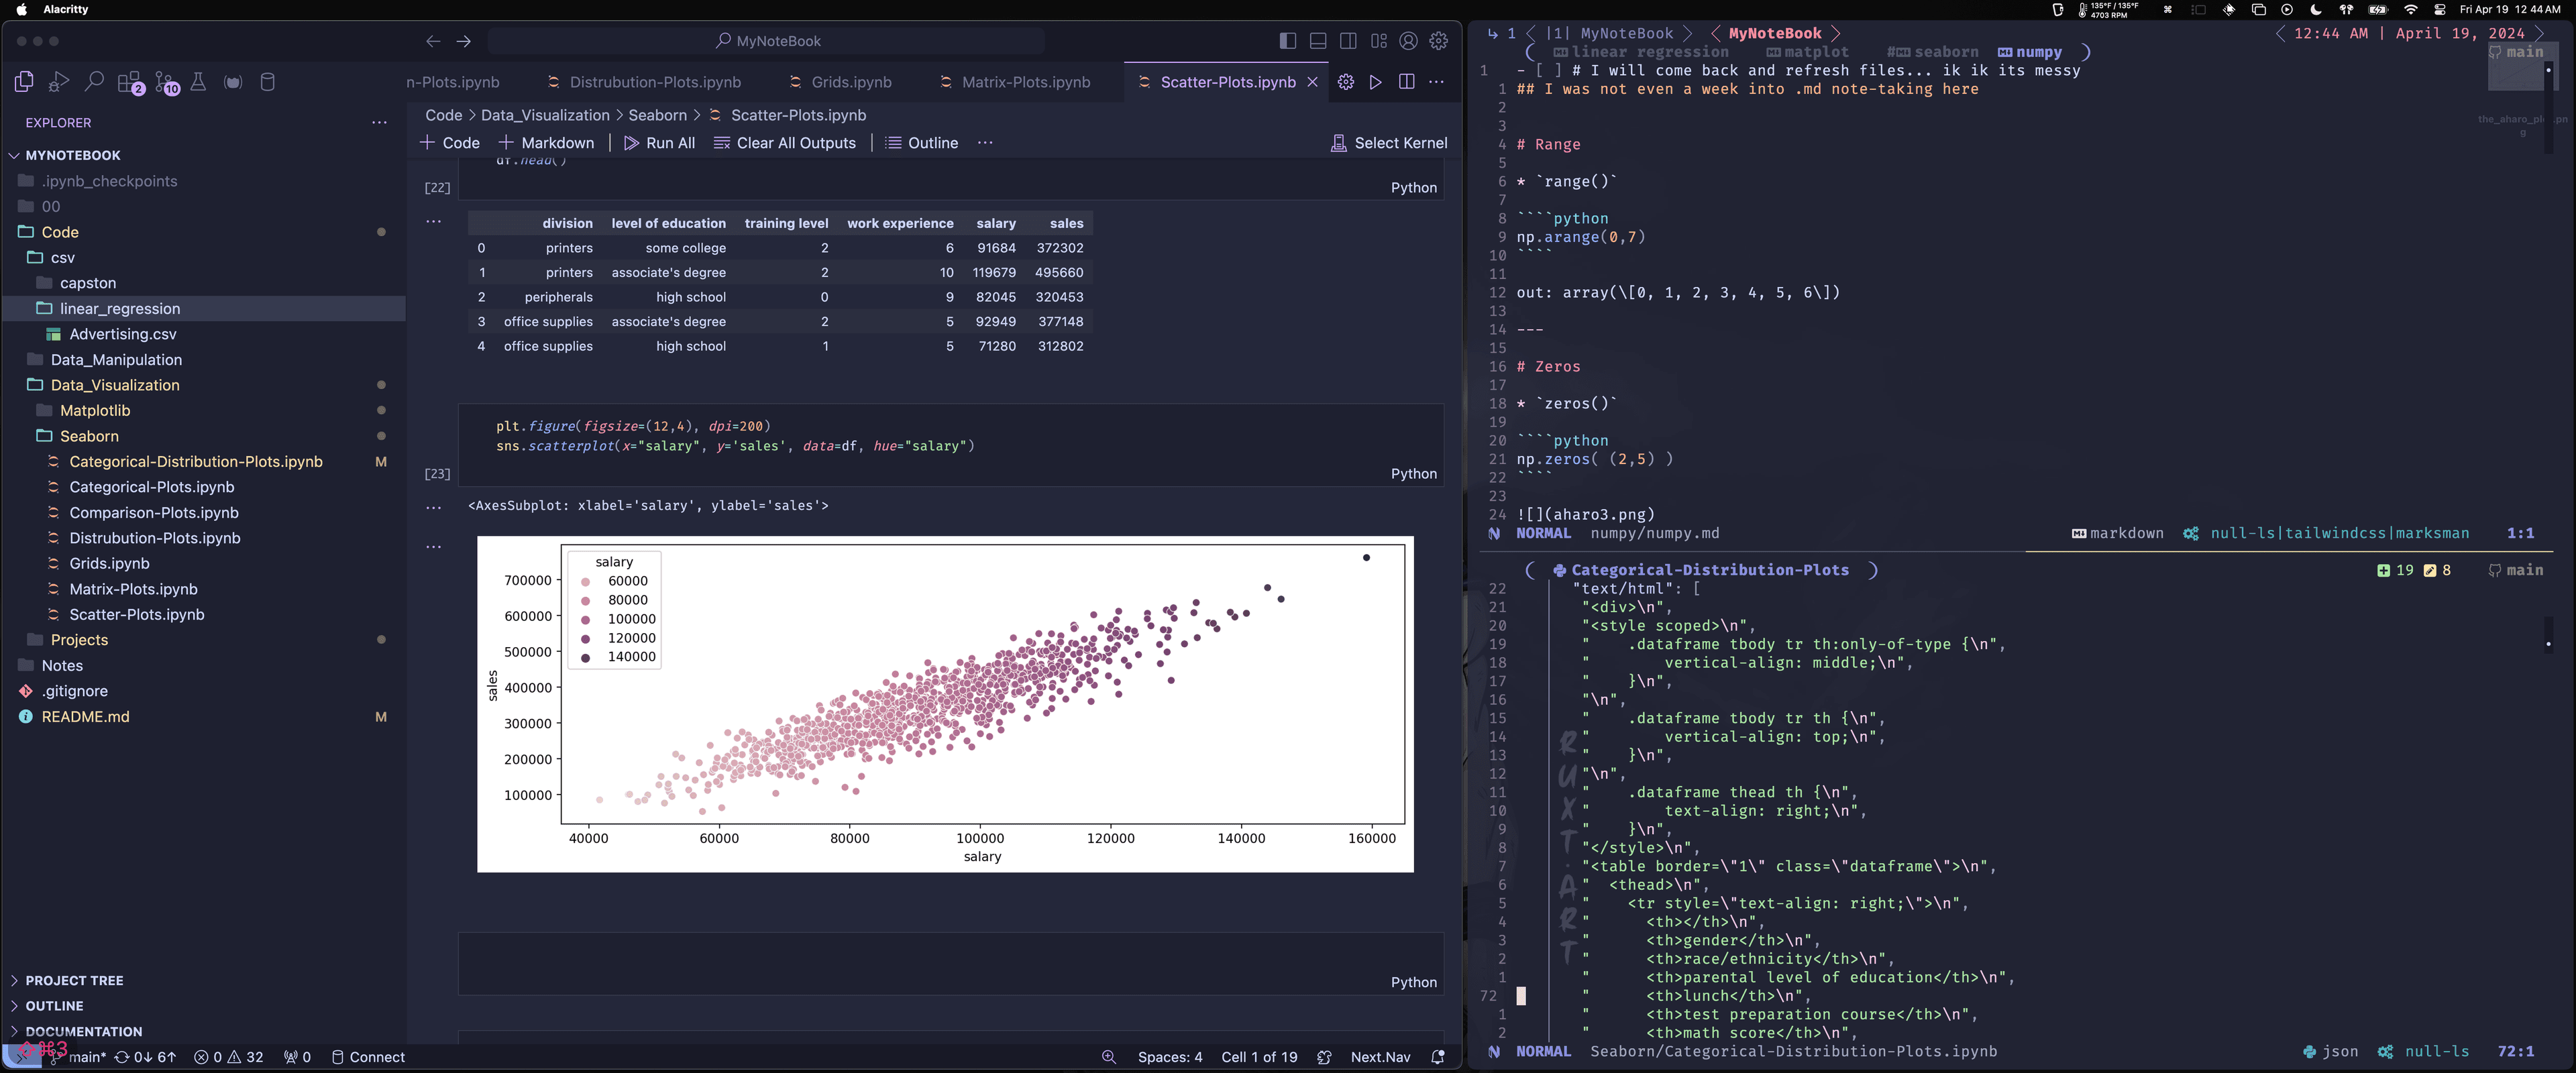
Task: Click the Clear All Outputs button
Action: click(x=795, y=143)
